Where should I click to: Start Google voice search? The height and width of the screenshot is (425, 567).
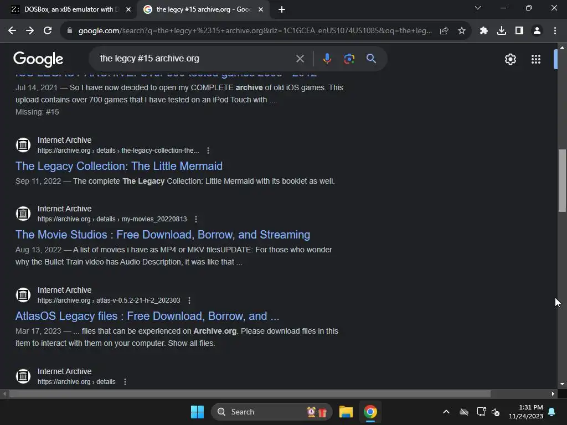pos(327,59)
